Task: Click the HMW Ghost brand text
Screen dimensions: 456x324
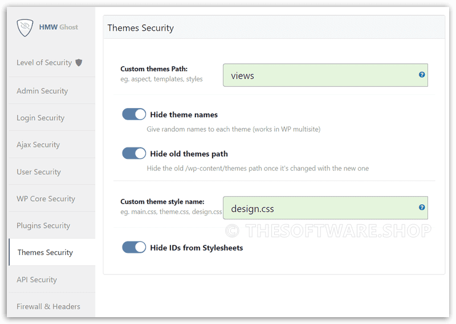Action: tap(59, 27)
